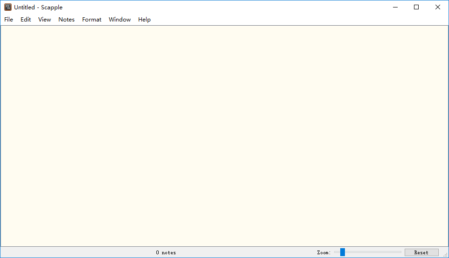Click the middle of the Zoom slider track
This screenshot has height=258, width=449.
tap(368, 252)
